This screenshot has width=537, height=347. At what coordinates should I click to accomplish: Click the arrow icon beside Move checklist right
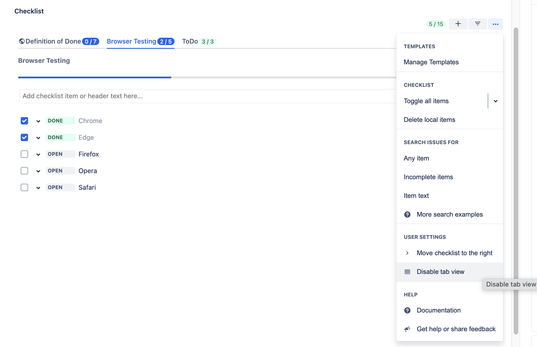(407, 253)
